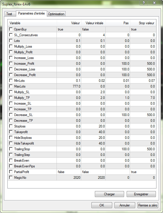
Task: Click the help question mark button
Action: pos(144,3)
